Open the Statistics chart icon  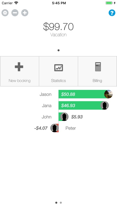point(58,68)
